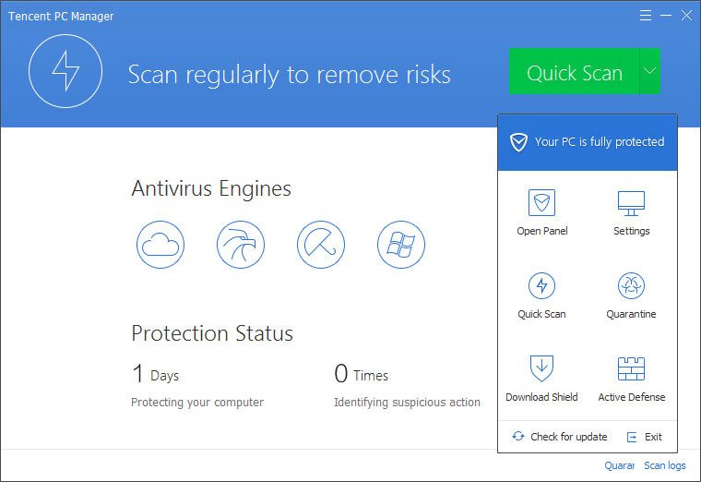701x482 pixels.
Task: Open the title bar hamburger menu
Action: pos(645,16)
